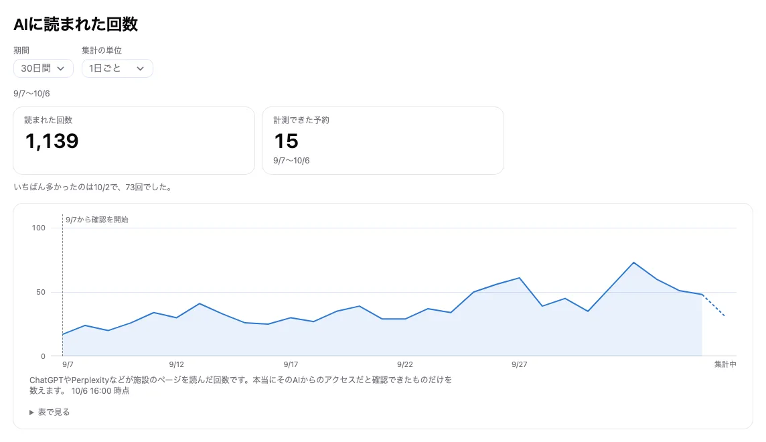Click the AIに読まれた回数 heading
This screenshot has width=766, height=442.
point(76,24)
